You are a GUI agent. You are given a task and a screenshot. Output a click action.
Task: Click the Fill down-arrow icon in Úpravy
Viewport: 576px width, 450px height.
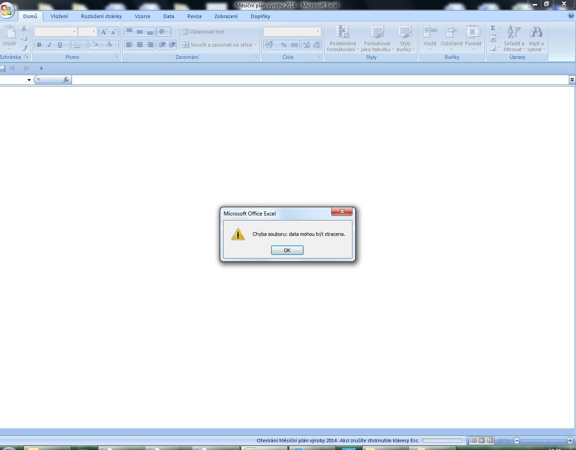pyautogui.click(x=493, y=38)
